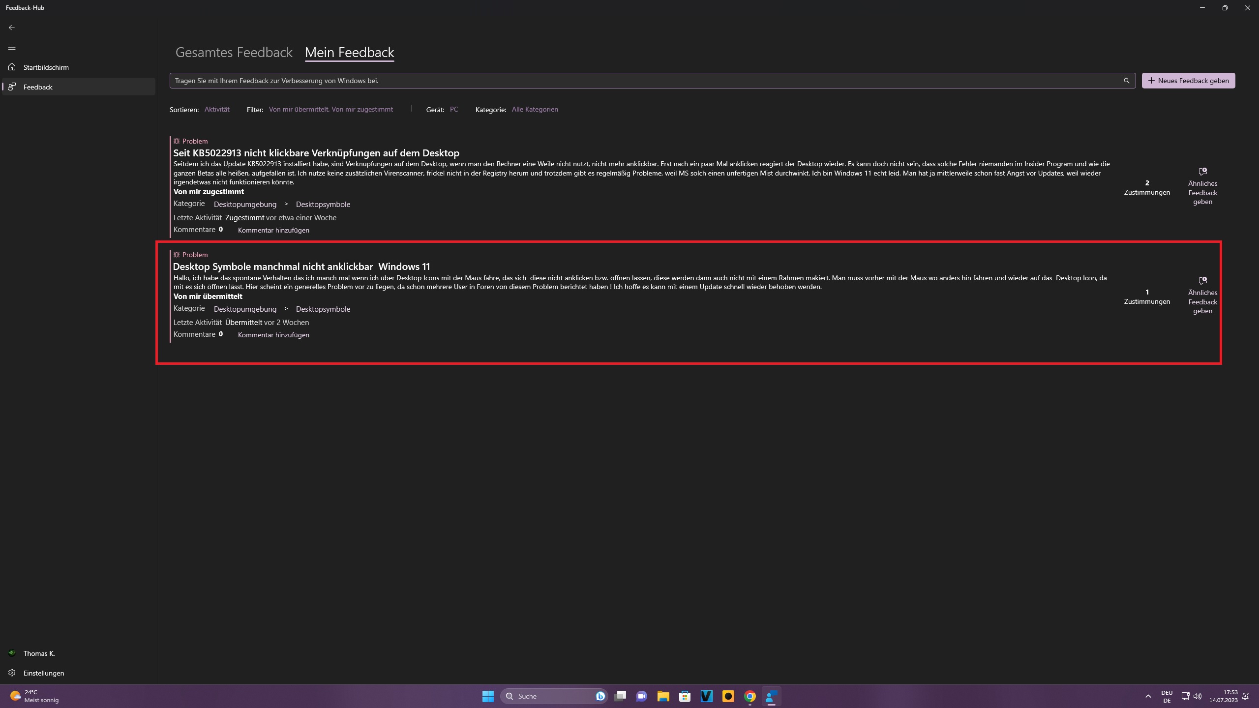This screenshot has width=1259, height=708.
Task: Click search magnifier icon in feedback box
Action: (1126, 81)
